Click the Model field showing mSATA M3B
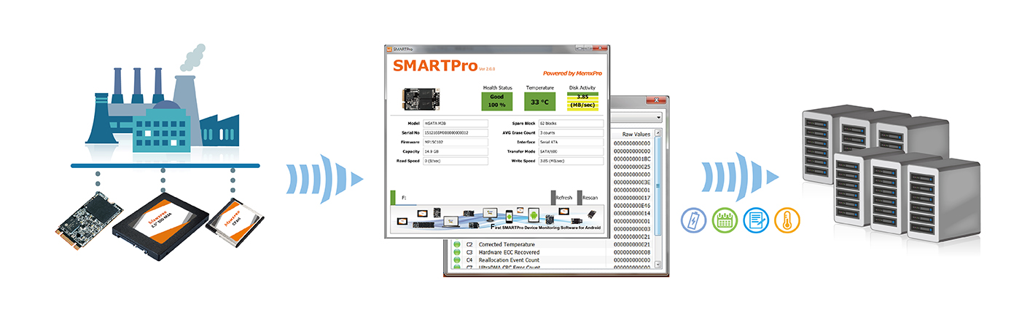The image size is (1022, 309). tap(455, 124)
